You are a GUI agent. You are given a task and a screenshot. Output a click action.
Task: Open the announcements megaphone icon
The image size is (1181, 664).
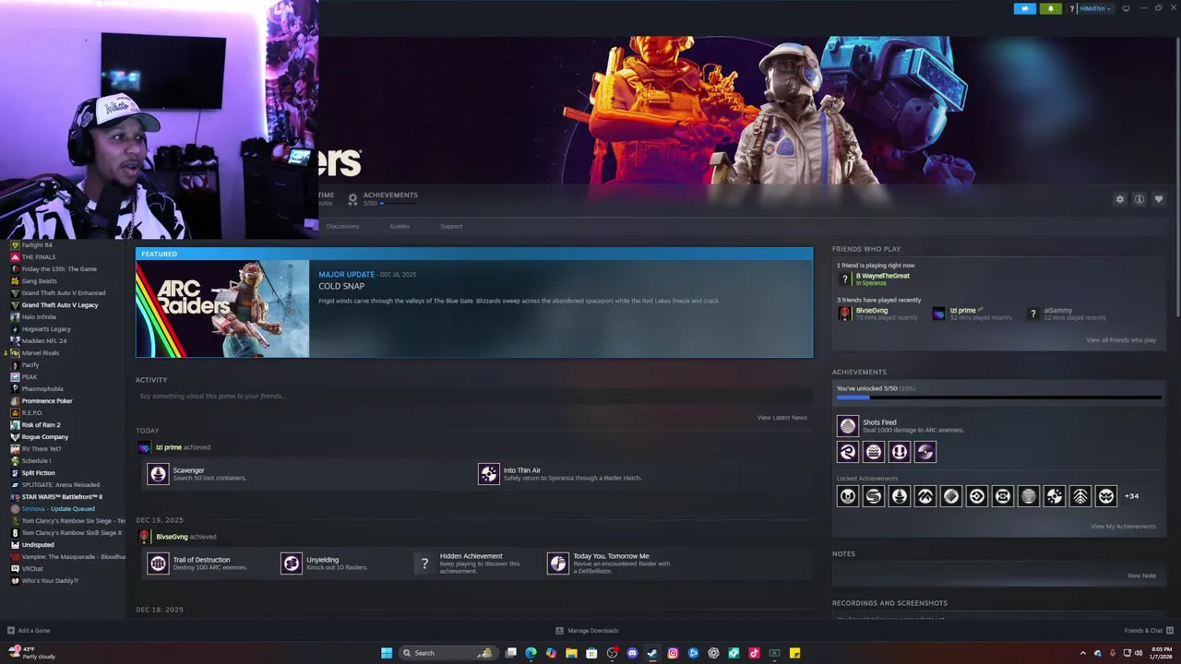pyautogui.click(x=1024, y=8)
